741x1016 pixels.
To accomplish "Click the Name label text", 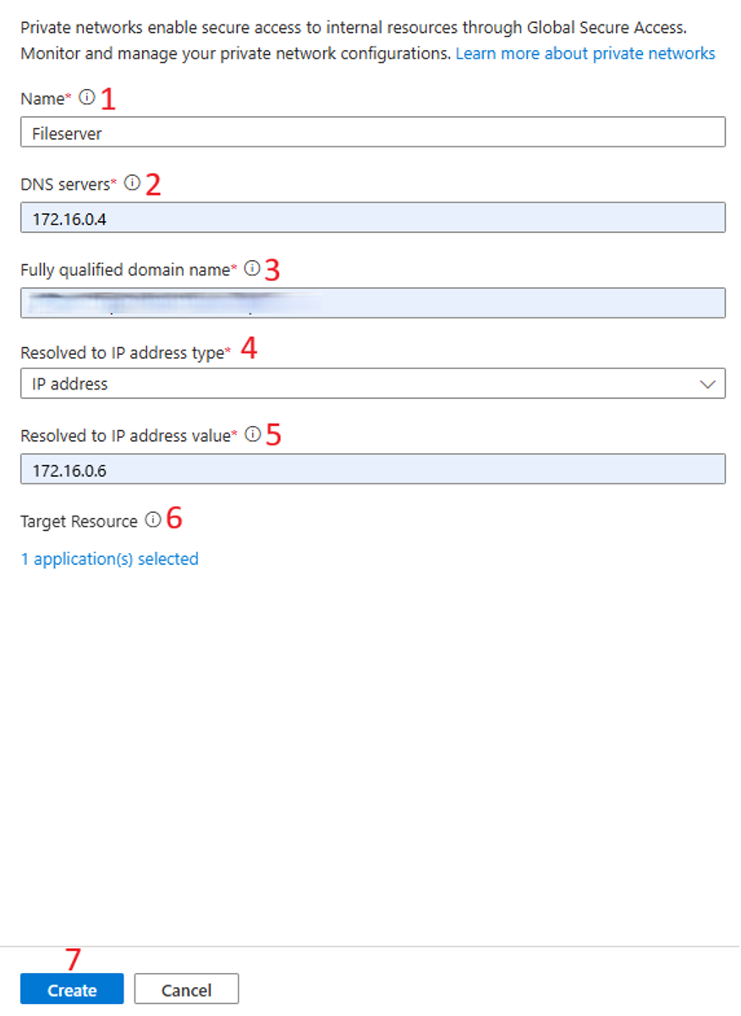I will point(41,99).
